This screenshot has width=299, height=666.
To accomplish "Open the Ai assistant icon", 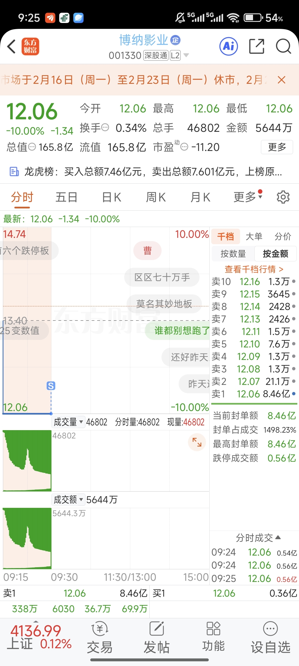I will click(x=229, y=46).
